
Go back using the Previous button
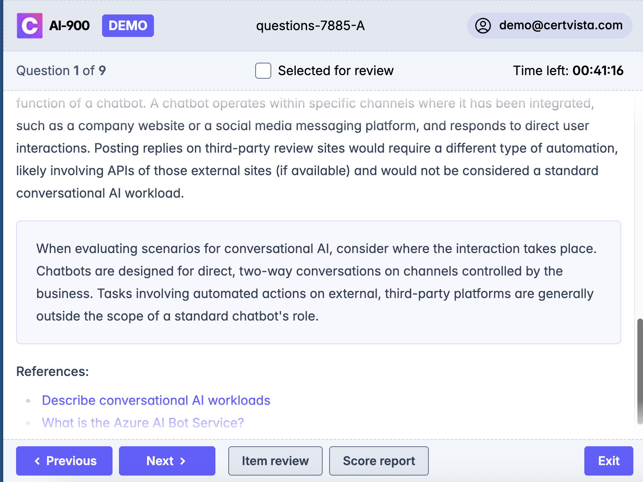tap(64, 461)
